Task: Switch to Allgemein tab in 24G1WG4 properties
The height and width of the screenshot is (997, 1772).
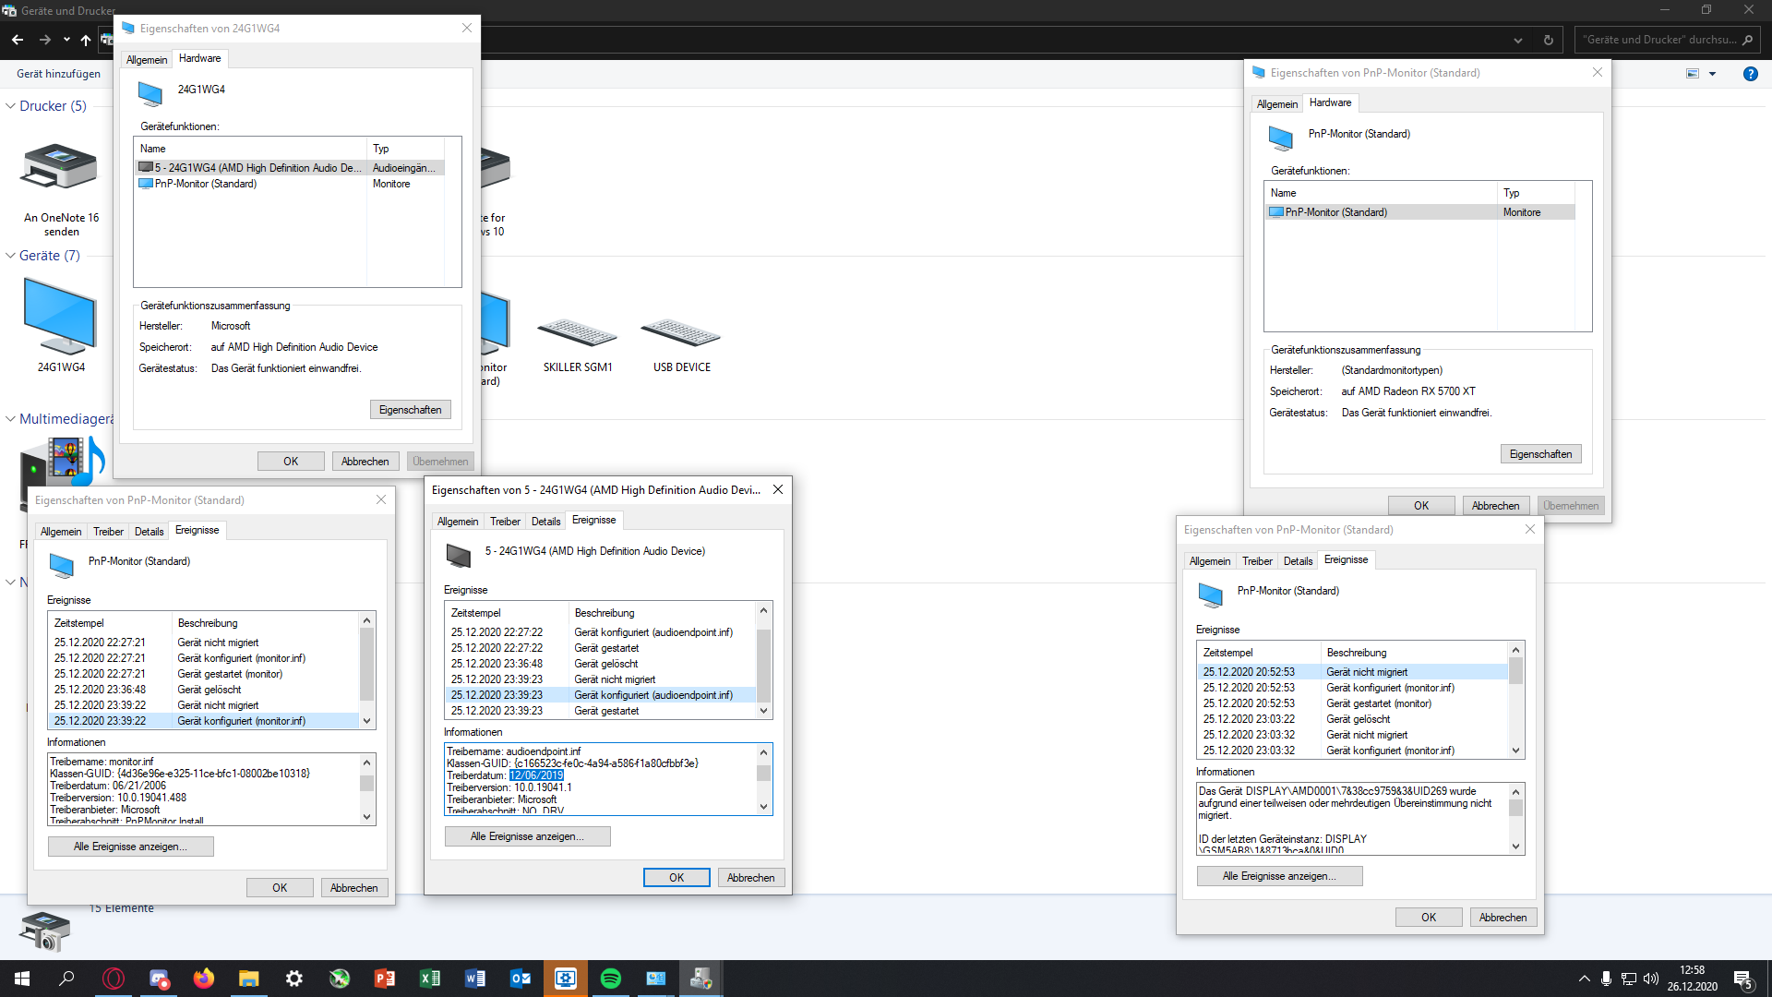Action: click(x=147, y=60)
